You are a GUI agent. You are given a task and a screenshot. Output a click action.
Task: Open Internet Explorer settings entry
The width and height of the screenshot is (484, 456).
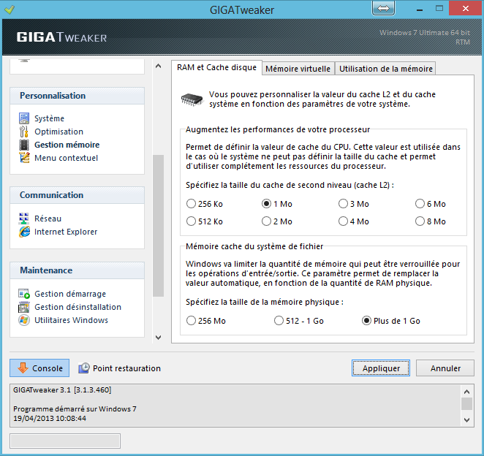pos(66,232)
